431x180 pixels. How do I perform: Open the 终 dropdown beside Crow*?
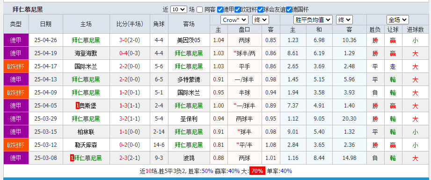[x=261, y=20]
